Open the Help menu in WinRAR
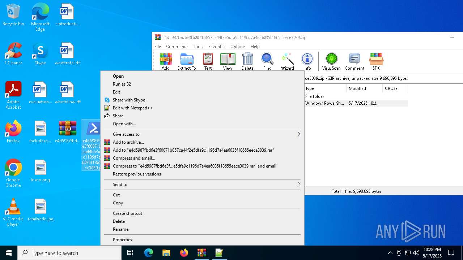 point(255,47)
